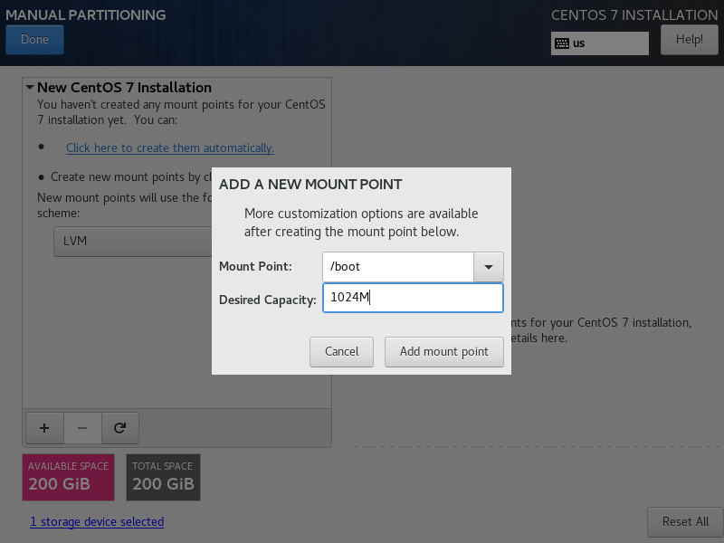The image size is (724, 543).
Task: Select the us keyboard layout text
Action: (x=579, y=43)
